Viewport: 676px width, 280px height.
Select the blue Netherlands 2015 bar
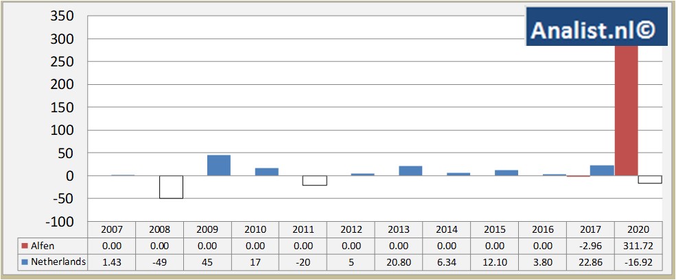pyautogui.click(x=506, y=173)
